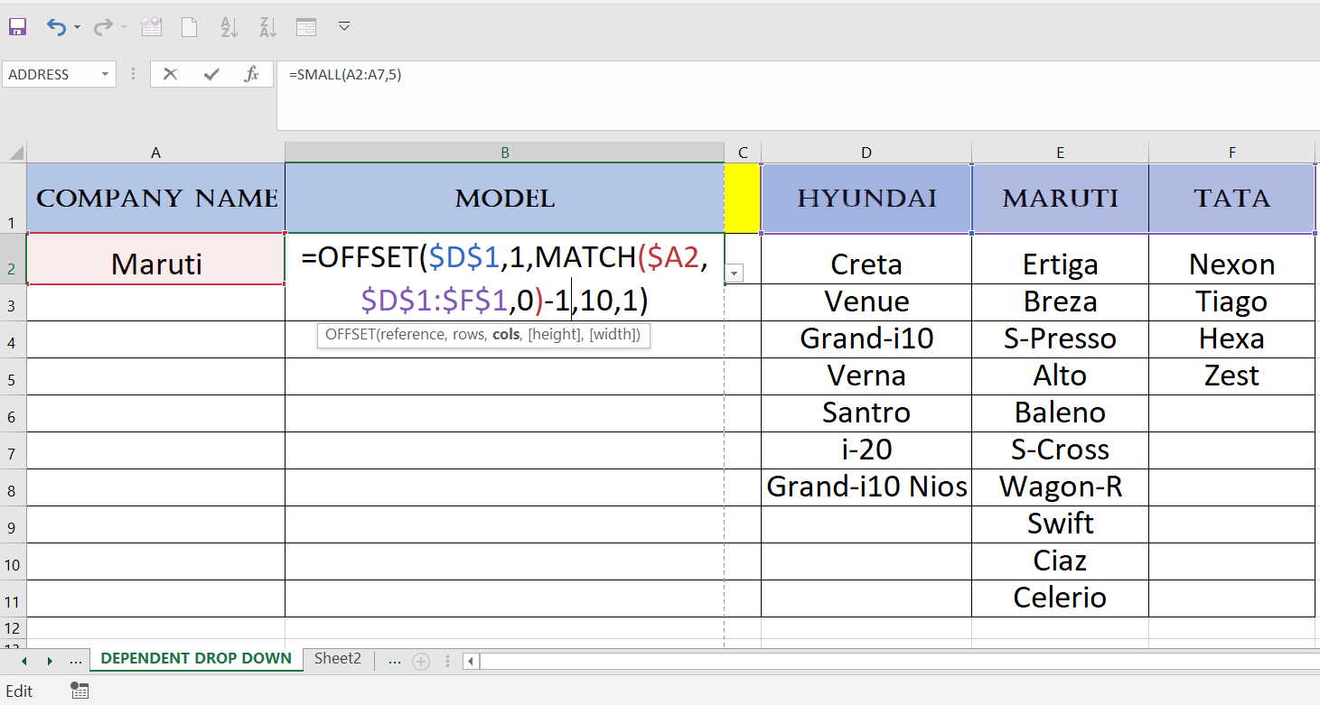This screenshot has height=705, width=1320.
Task: Select the Verna cell
Action: click(866, 376)
